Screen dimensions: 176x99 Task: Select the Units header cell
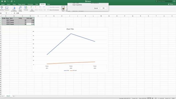[23, 18]
